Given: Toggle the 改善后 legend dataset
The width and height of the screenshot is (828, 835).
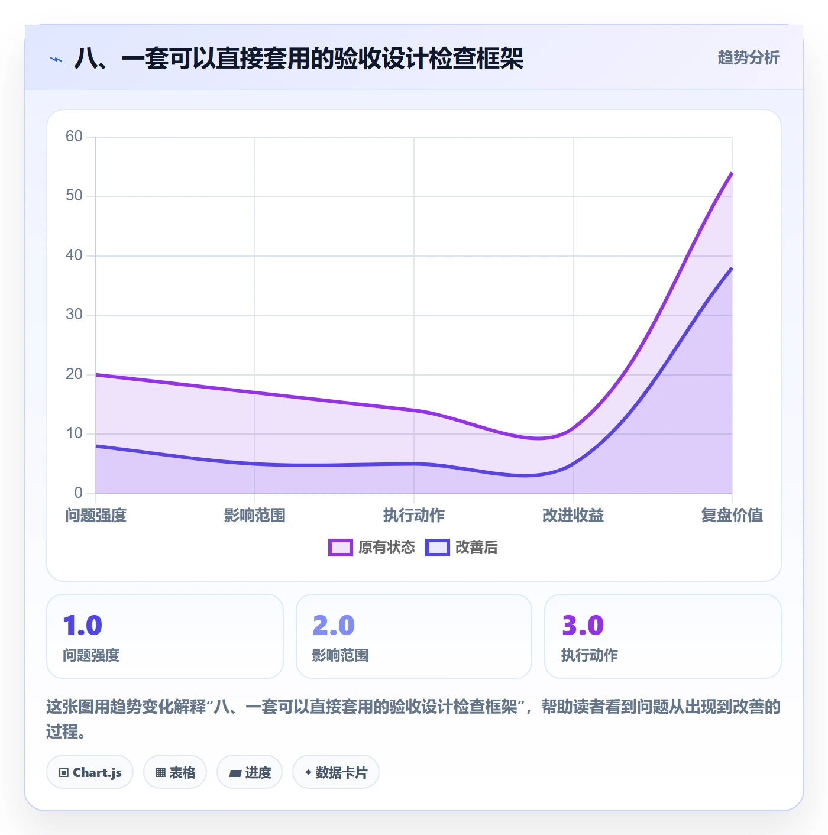Looking at the screenshot, I should pyautogui.click(x=461, y=548).
